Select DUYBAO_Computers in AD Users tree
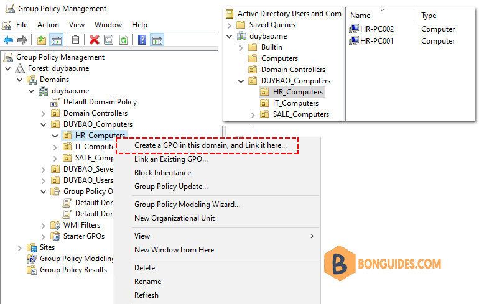Screen dimensions: 479x304 point(295,81)
